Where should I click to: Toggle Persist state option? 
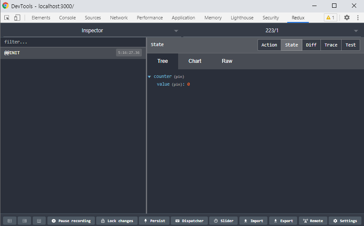tap(154, 221)
